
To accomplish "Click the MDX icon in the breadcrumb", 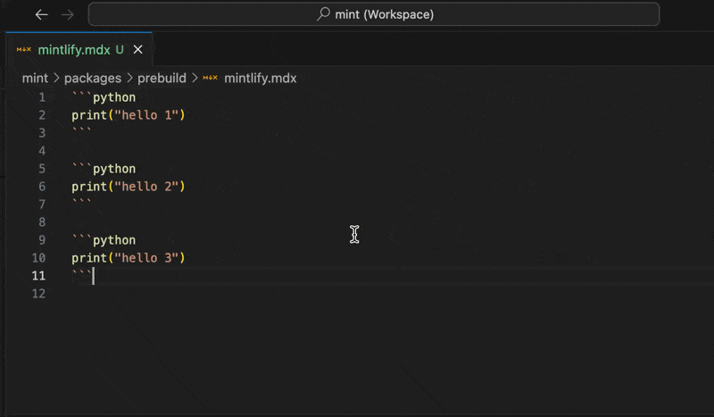I will click(x=210, y=78).
